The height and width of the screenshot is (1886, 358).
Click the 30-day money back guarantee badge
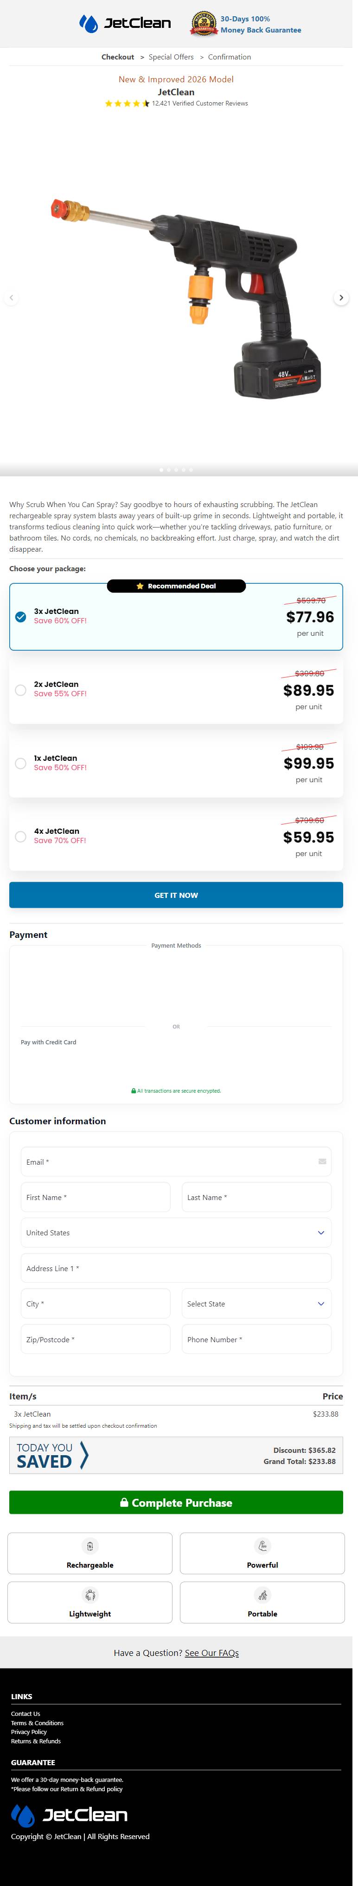pyautogui.click(x=204, y=24)
